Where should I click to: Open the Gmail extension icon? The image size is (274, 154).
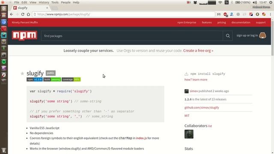click(x=219, y=14)
